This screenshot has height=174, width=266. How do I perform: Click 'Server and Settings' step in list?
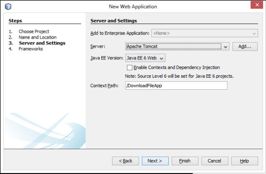pos(42,43)
